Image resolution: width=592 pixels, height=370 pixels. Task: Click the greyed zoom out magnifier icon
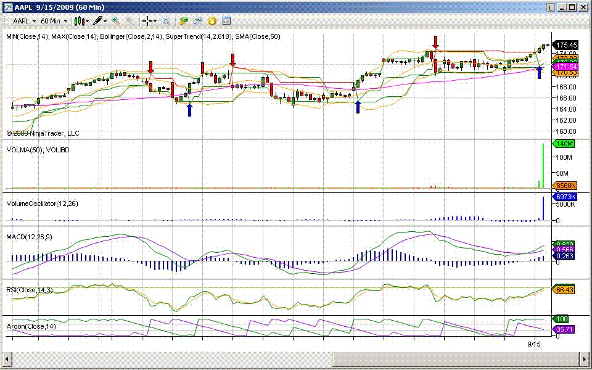[130, 21]
